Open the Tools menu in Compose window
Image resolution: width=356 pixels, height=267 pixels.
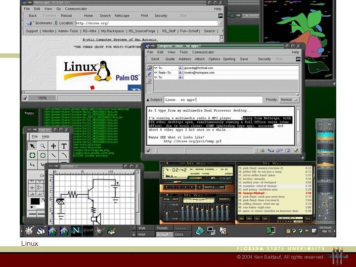pyautogui.click(x=183, y=52)
